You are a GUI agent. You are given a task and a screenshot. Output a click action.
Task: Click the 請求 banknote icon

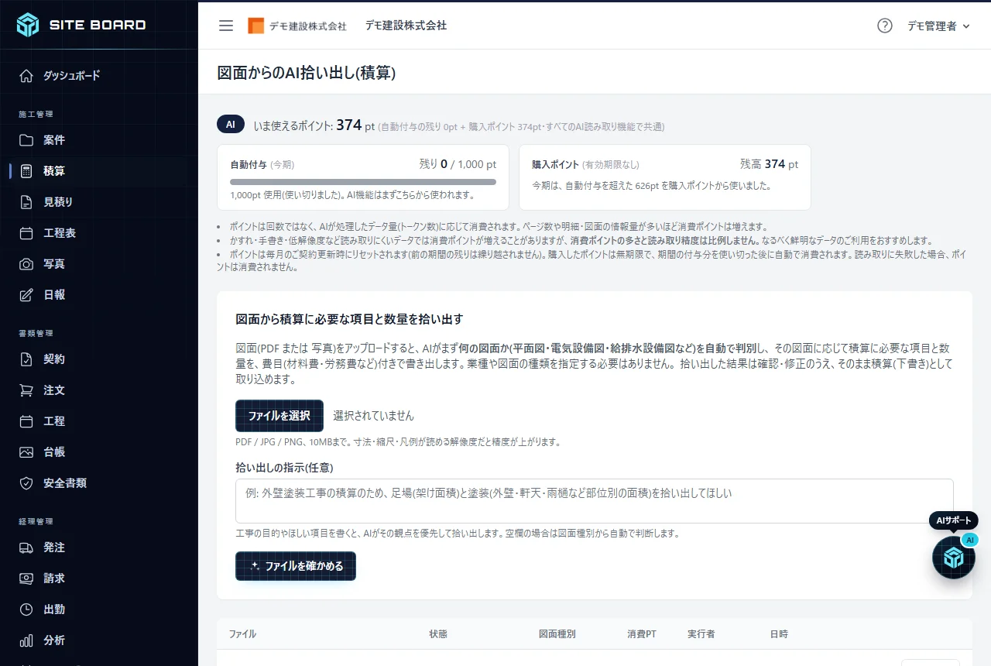click(x=26, y=578)
